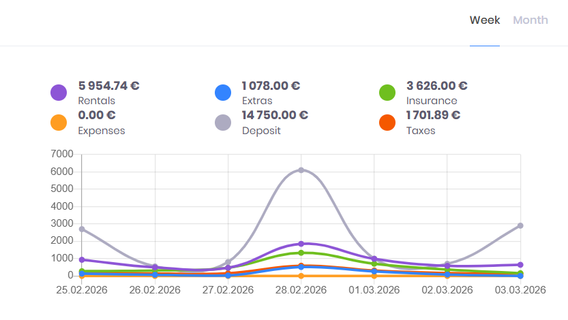Viewport: 568px width, 320px height.
Task: Click the blue Extras legend circle
Action: click(x=223, y=93)
